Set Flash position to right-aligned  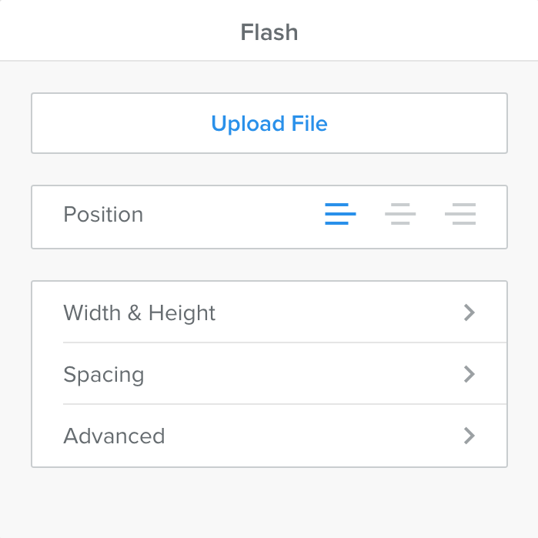[460, 213]
